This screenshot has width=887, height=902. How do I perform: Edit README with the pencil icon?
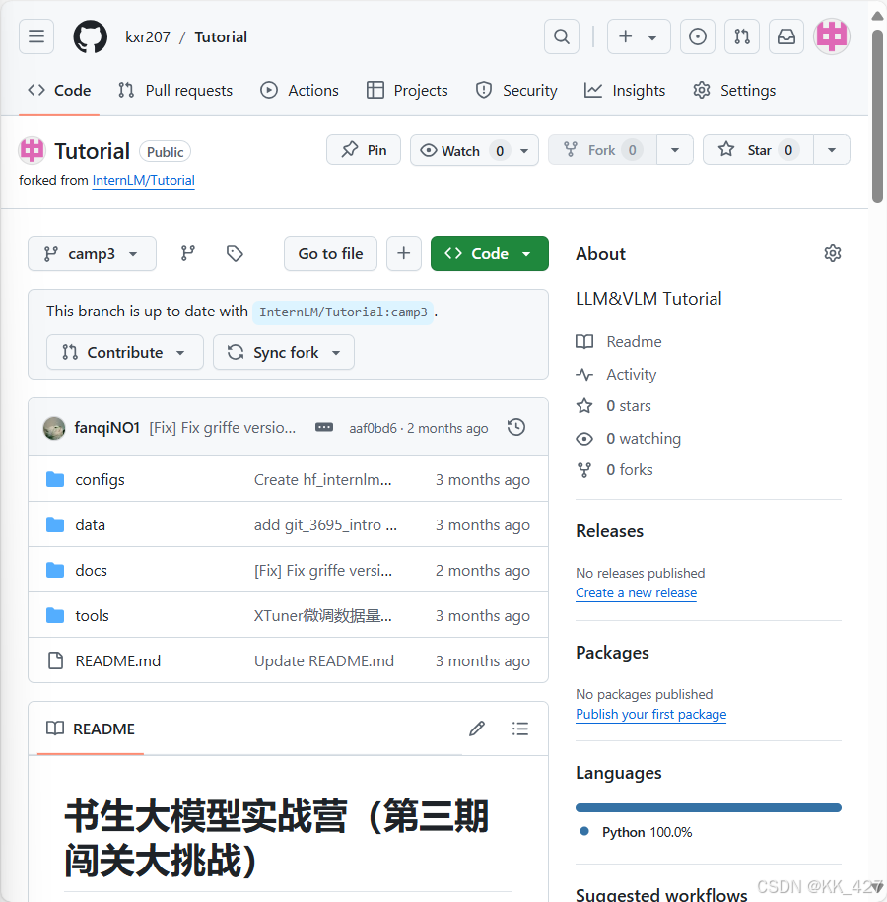click(x=477, y=729)
